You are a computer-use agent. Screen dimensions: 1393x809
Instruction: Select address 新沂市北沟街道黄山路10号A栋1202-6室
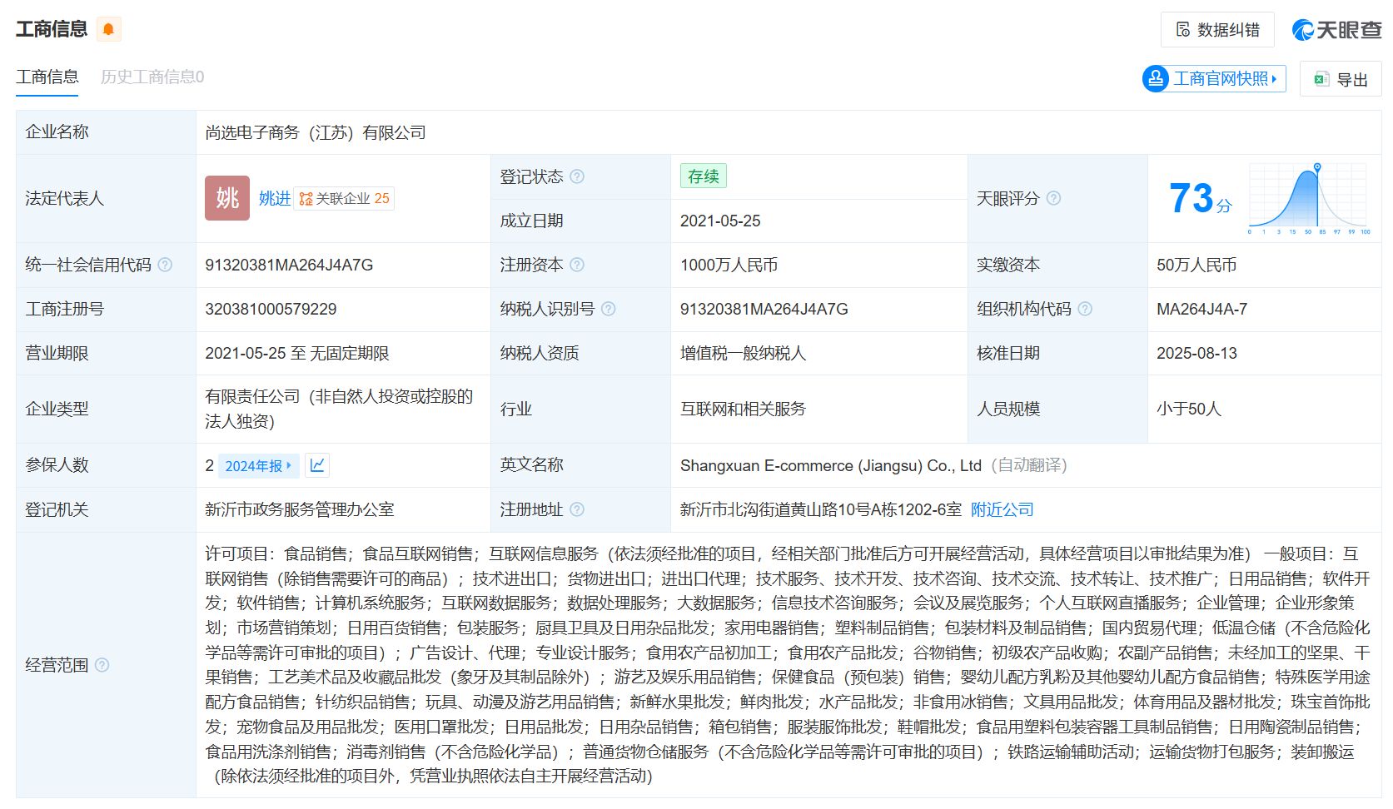pyautogui.click(x=820, y=509)
